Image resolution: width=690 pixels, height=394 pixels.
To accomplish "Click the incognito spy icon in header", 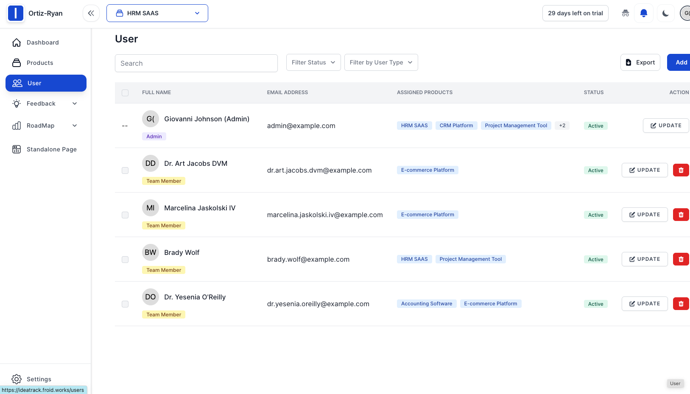I will [625, 13].
